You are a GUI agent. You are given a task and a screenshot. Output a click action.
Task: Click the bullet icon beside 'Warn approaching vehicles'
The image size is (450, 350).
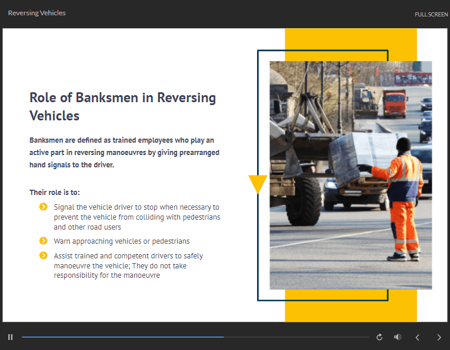click(43, 241)
